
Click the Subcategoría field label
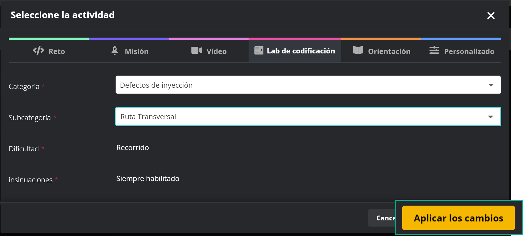pyautogui.click(x=30, y=118)
